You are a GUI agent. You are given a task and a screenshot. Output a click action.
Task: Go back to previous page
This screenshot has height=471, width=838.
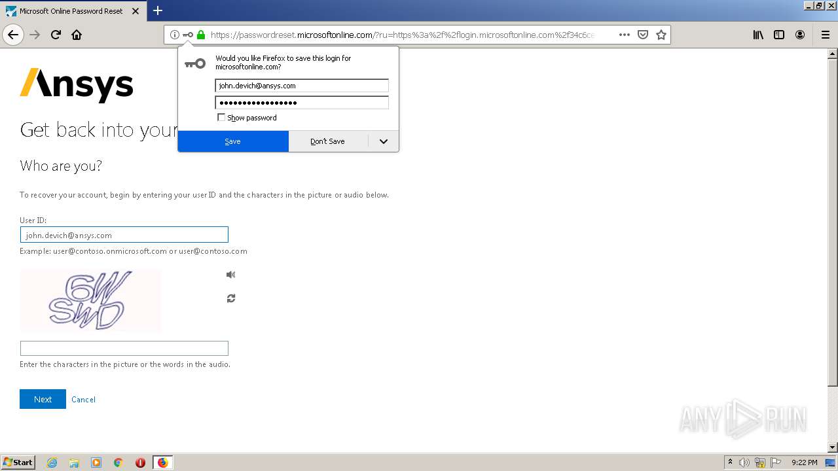point(13,35)
